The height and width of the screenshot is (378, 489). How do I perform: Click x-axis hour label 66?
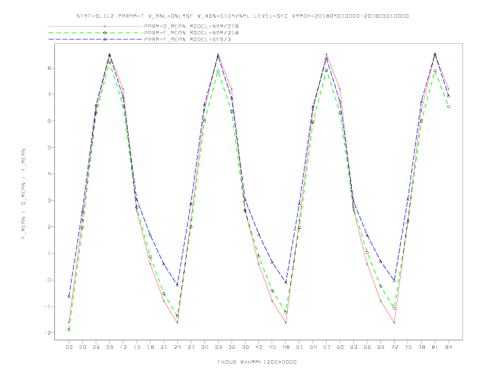point(367,347)
